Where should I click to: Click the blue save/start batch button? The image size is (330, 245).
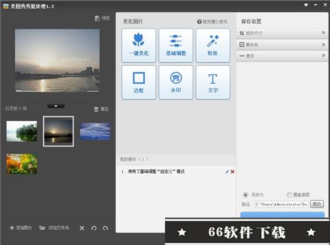[282, 215]
